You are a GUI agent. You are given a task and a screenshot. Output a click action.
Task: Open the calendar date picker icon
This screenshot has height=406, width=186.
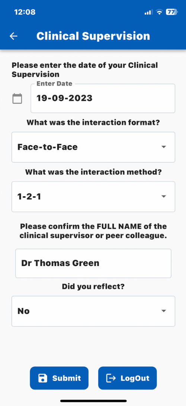click(17, 99)
